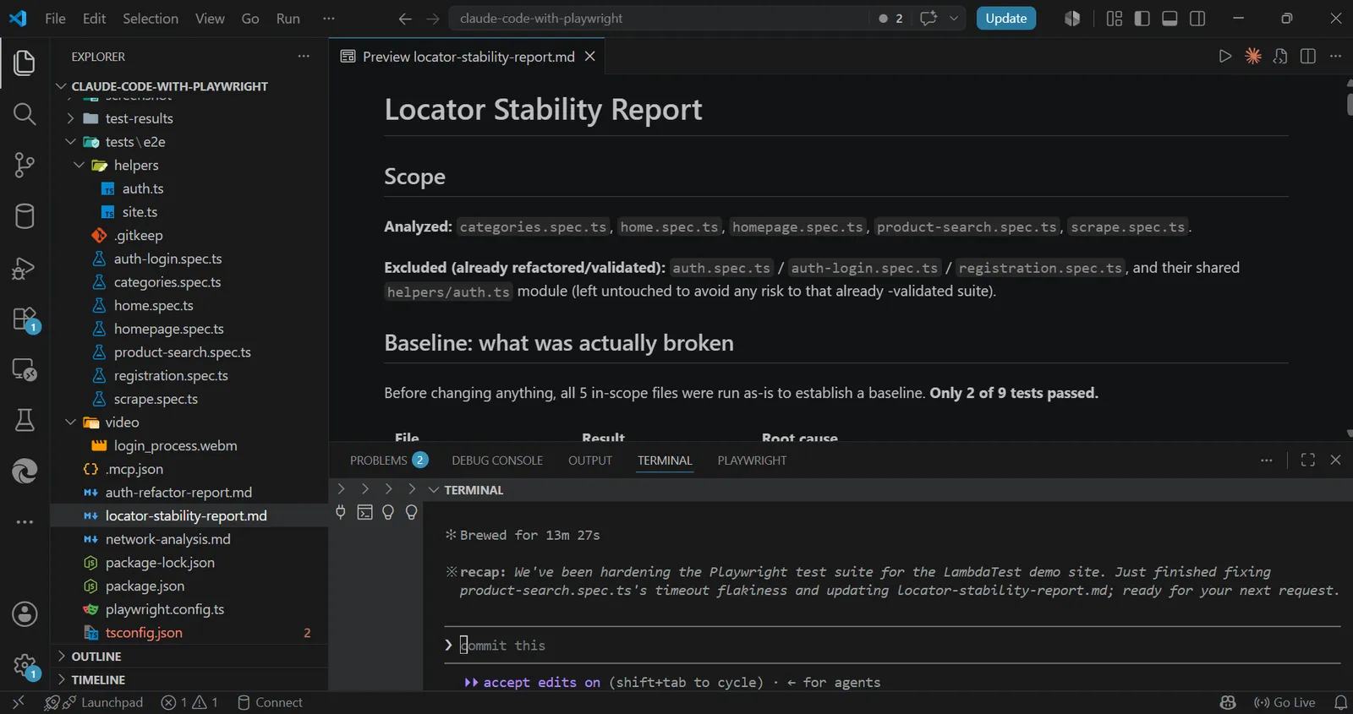
Task: Collapse the CLAUDE-CODE-WITH-PLAYWRIGHT root folder
Action: 61,86
